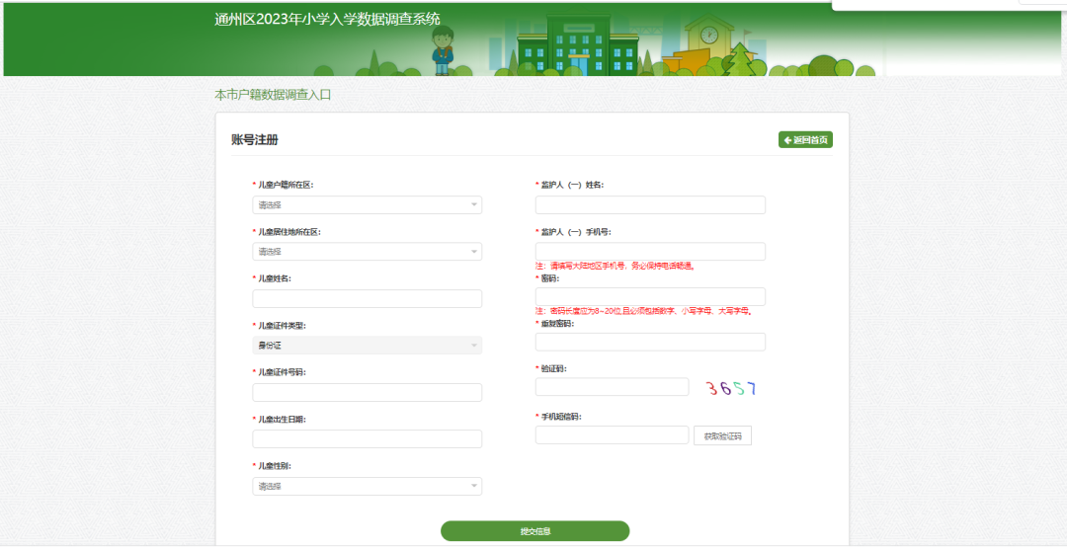Image resolution: width=1067 pixels, height=549 pixels.
Task: Click the arrow icon in 返回首页
Action: click(x=787, y=140)
